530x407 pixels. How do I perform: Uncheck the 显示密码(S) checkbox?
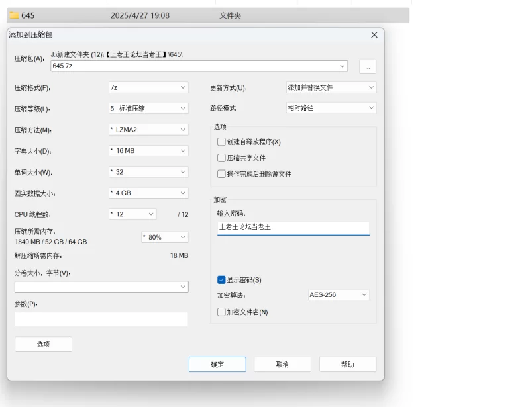[221, 280]
